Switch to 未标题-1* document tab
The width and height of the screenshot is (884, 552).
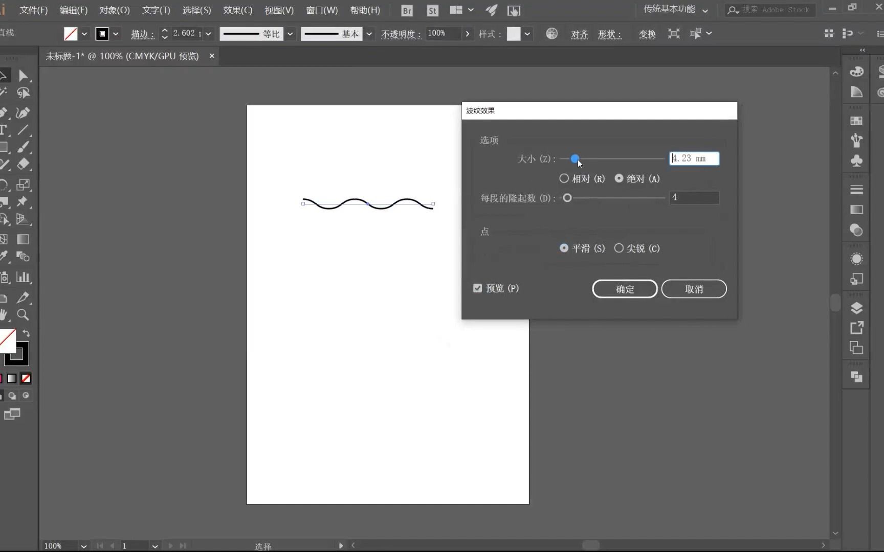tap(122, 56)
